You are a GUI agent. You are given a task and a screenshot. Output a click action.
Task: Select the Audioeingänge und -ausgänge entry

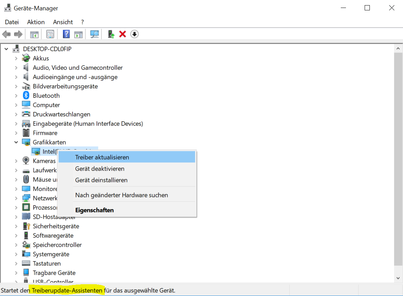tap(75, 77)
